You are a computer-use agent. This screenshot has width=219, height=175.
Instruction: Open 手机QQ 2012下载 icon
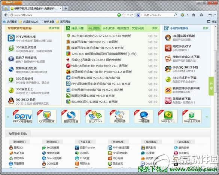point(168,69)
